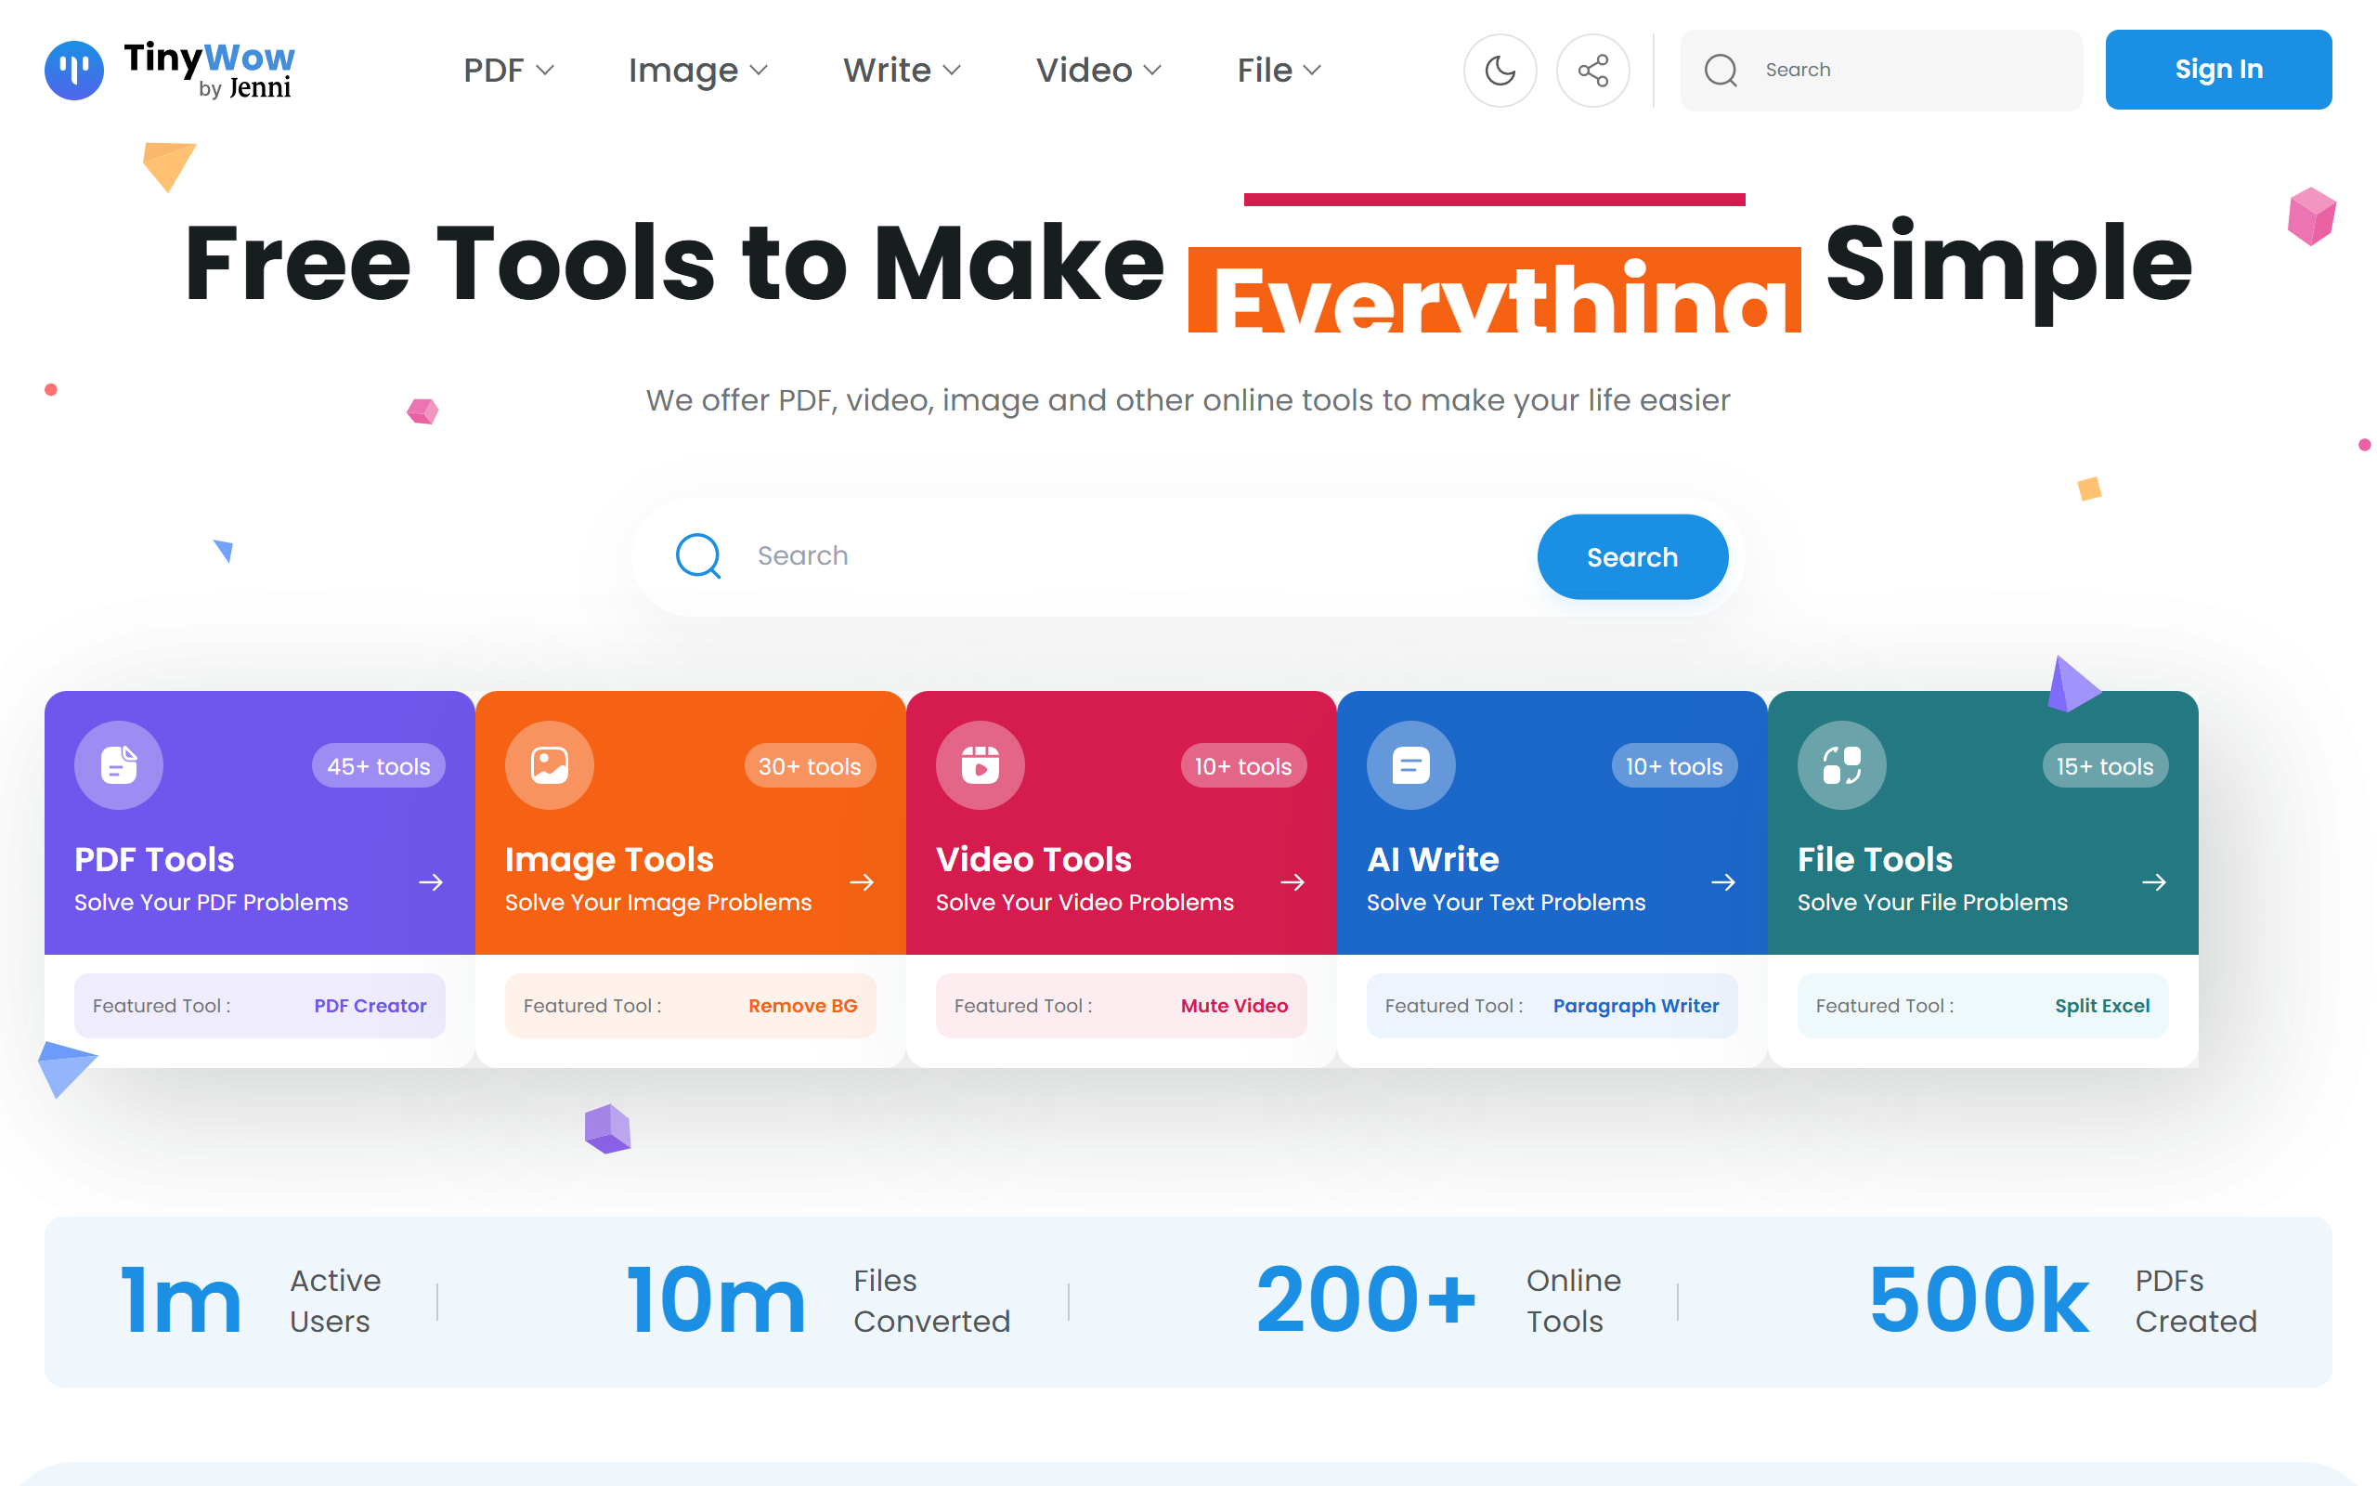The width and height of the screenshot is (2377, 1486).
Task: Open the Remove BG featured tool
Action: point(802,1006)
